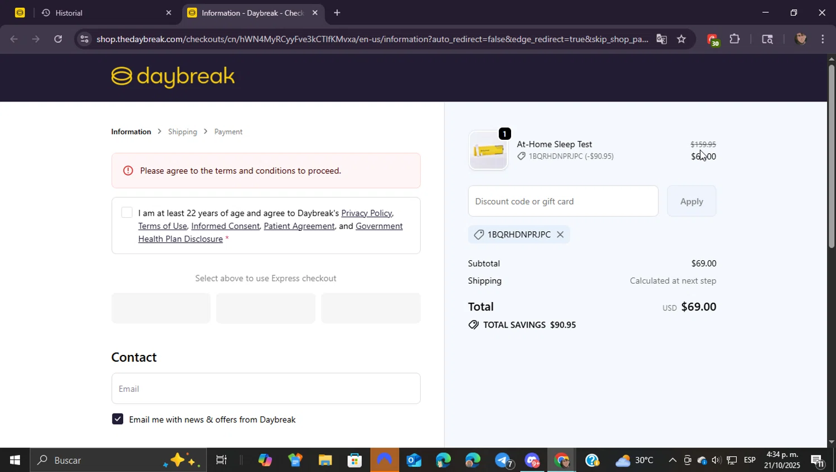
Task: Go back to previous page
Action: coord(14,39)
